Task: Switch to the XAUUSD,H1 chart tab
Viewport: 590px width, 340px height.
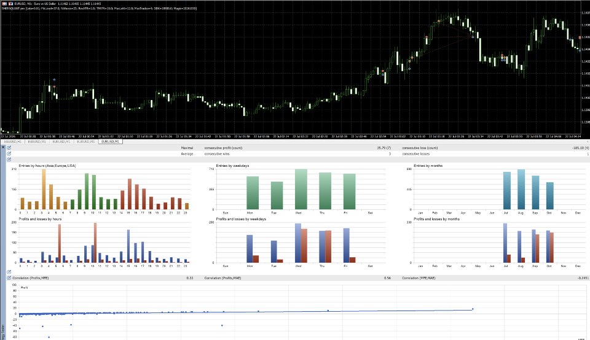Action: click(x=12, y=142)
